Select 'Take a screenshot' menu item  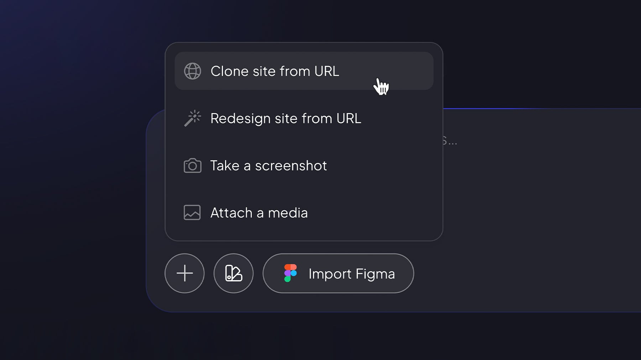point(304,166)
